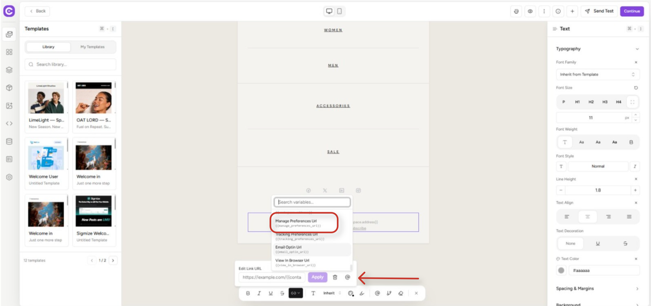The image size is (651, 306).
Task: Select Tracking Preferences Url variable
Action: point(311,236)
